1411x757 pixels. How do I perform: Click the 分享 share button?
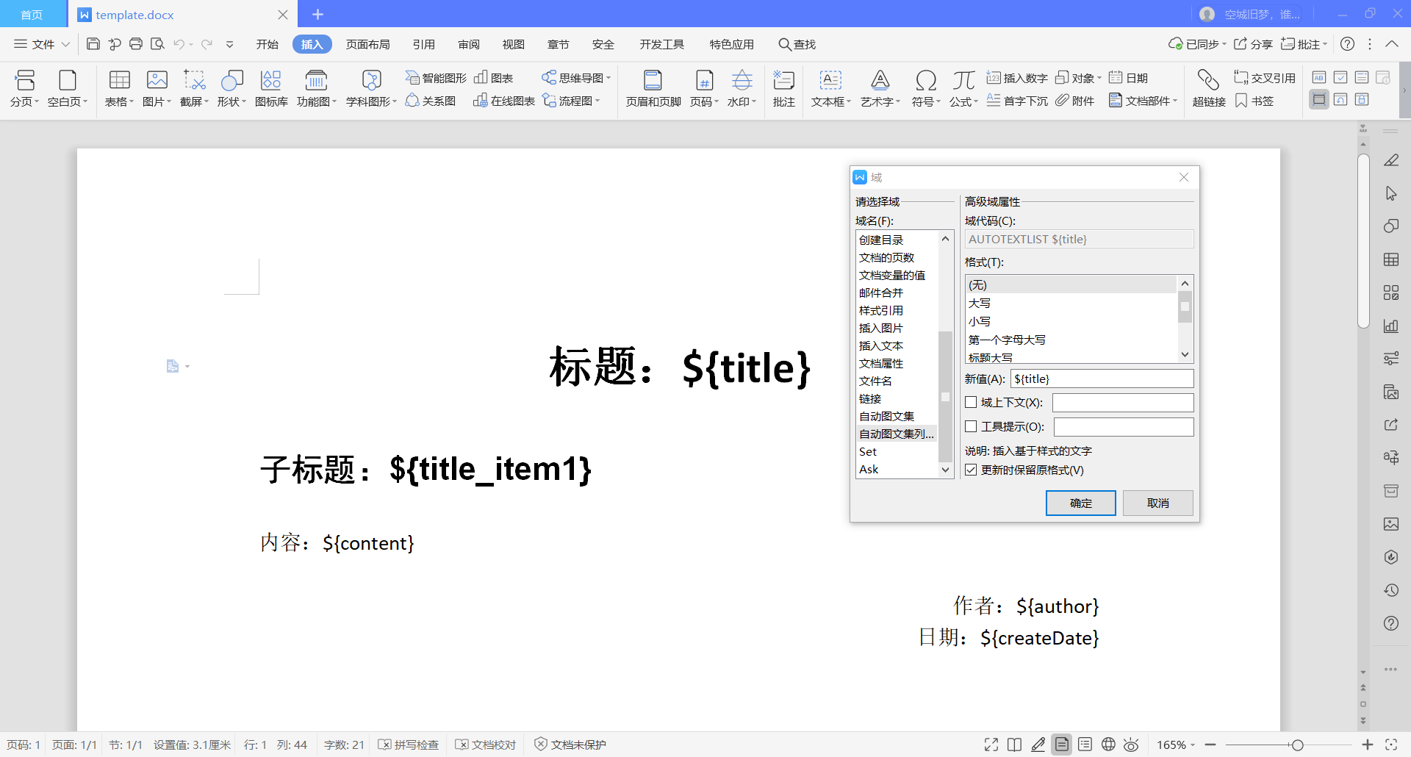[x=1253, y=44]
